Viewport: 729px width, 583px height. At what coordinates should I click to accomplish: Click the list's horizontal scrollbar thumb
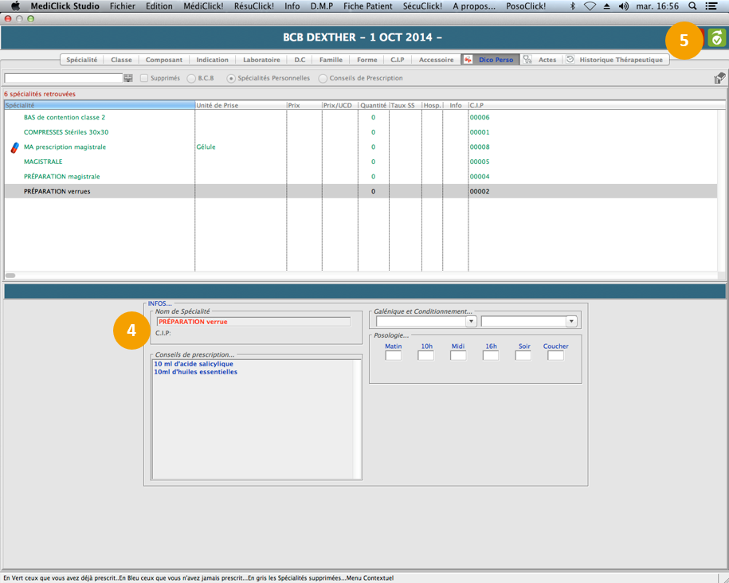pos(10,276)
